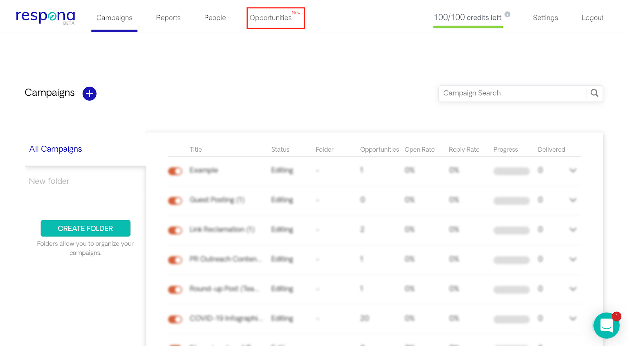Go to the People tab
The height and width of the screenshot is (346, 628).
tap(215, 18)
